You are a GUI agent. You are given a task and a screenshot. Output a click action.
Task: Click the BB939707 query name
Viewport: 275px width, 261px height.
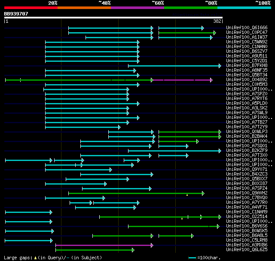[x=16, y=14]
